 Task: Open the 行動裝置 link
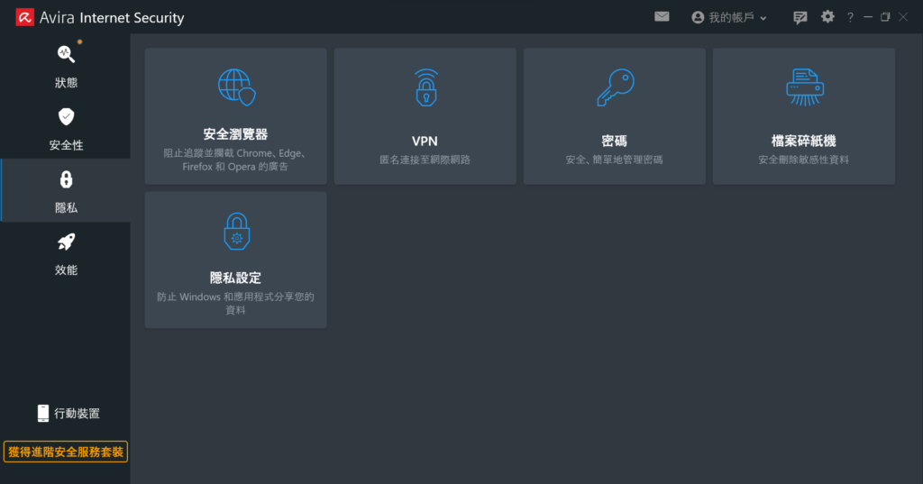tap(78, 414)
